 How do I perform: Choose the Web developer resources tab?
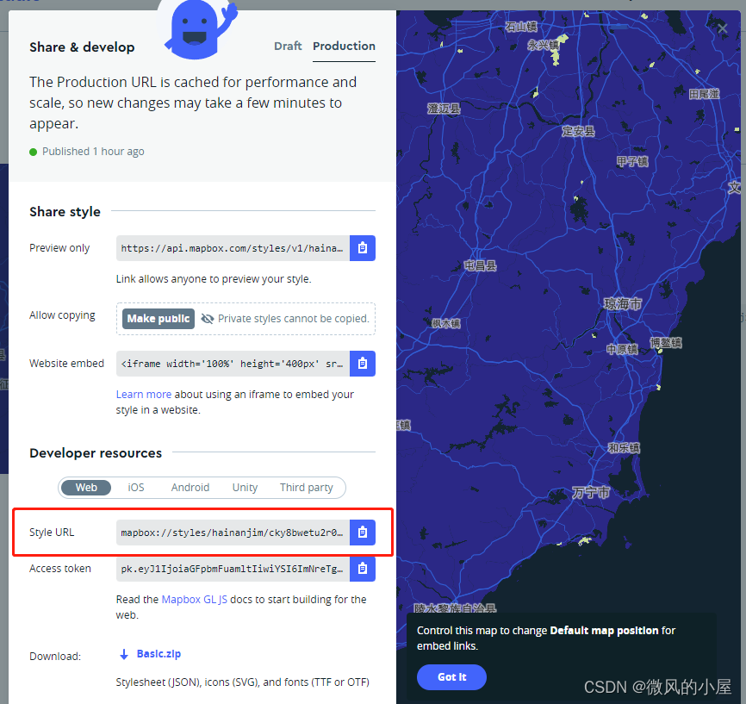click(x=86, y=488)
